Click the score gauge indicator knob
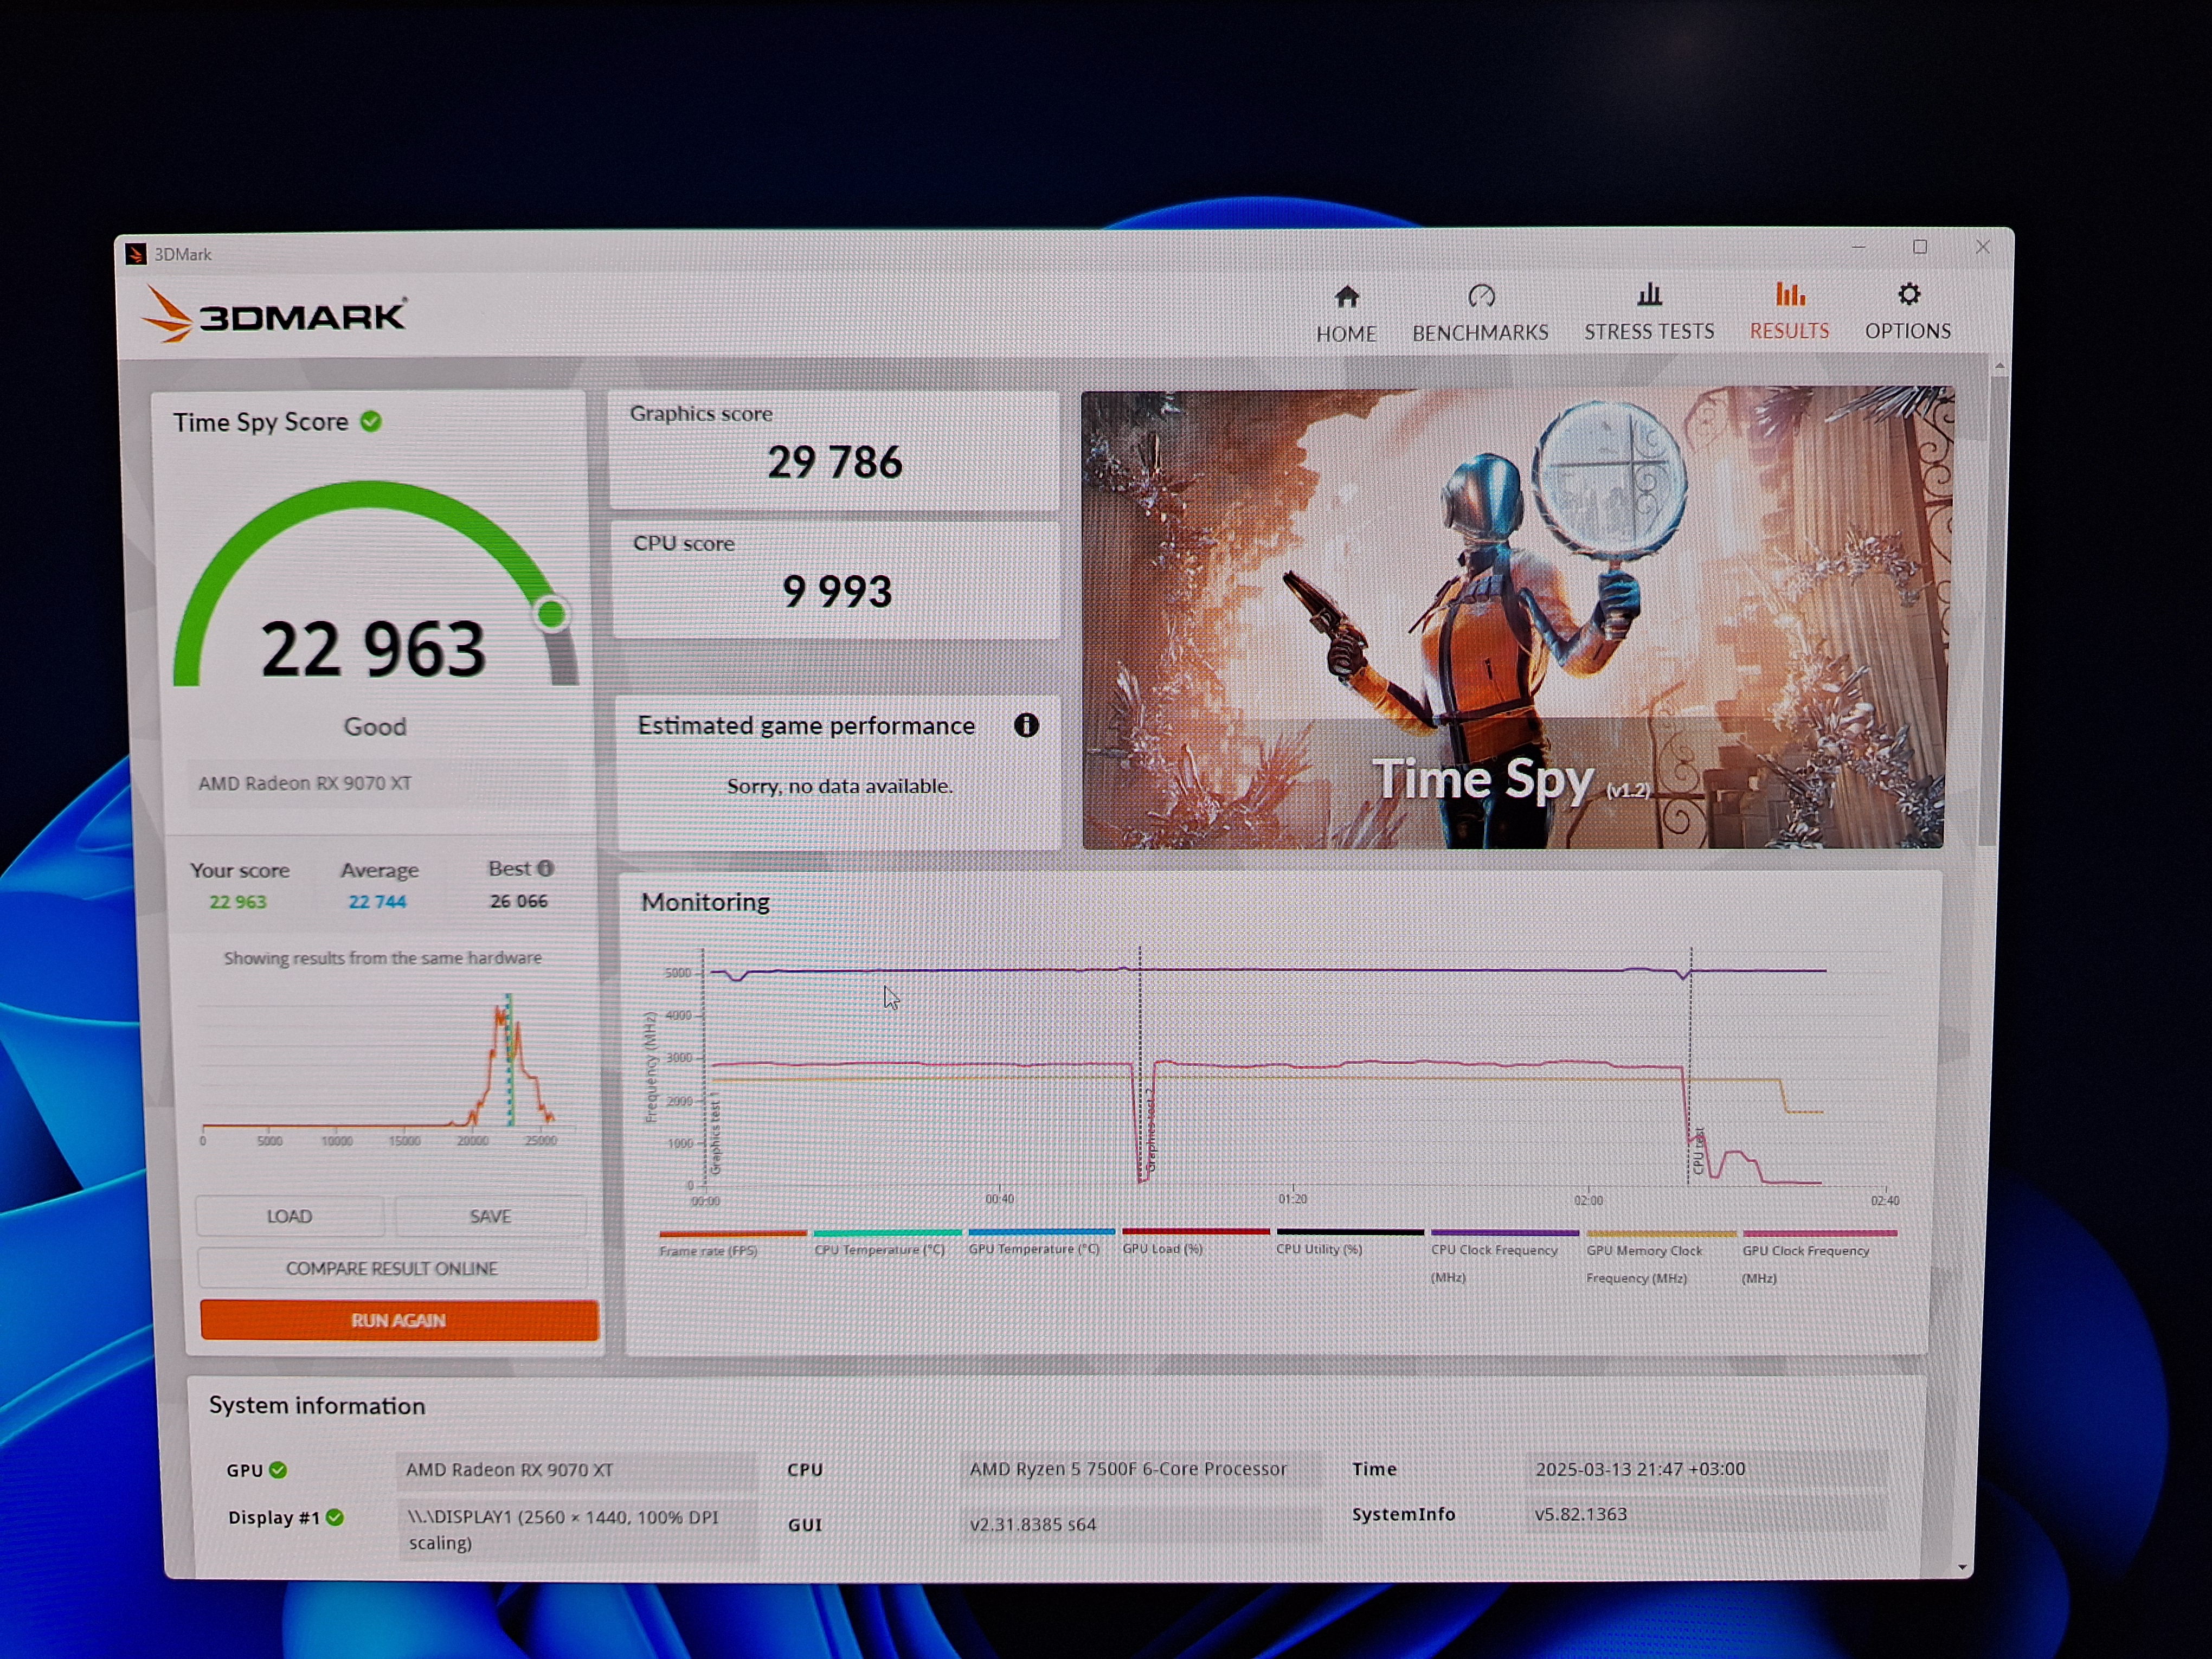2212x1659 pixels. pyautogui.click(x=551, y=613)
